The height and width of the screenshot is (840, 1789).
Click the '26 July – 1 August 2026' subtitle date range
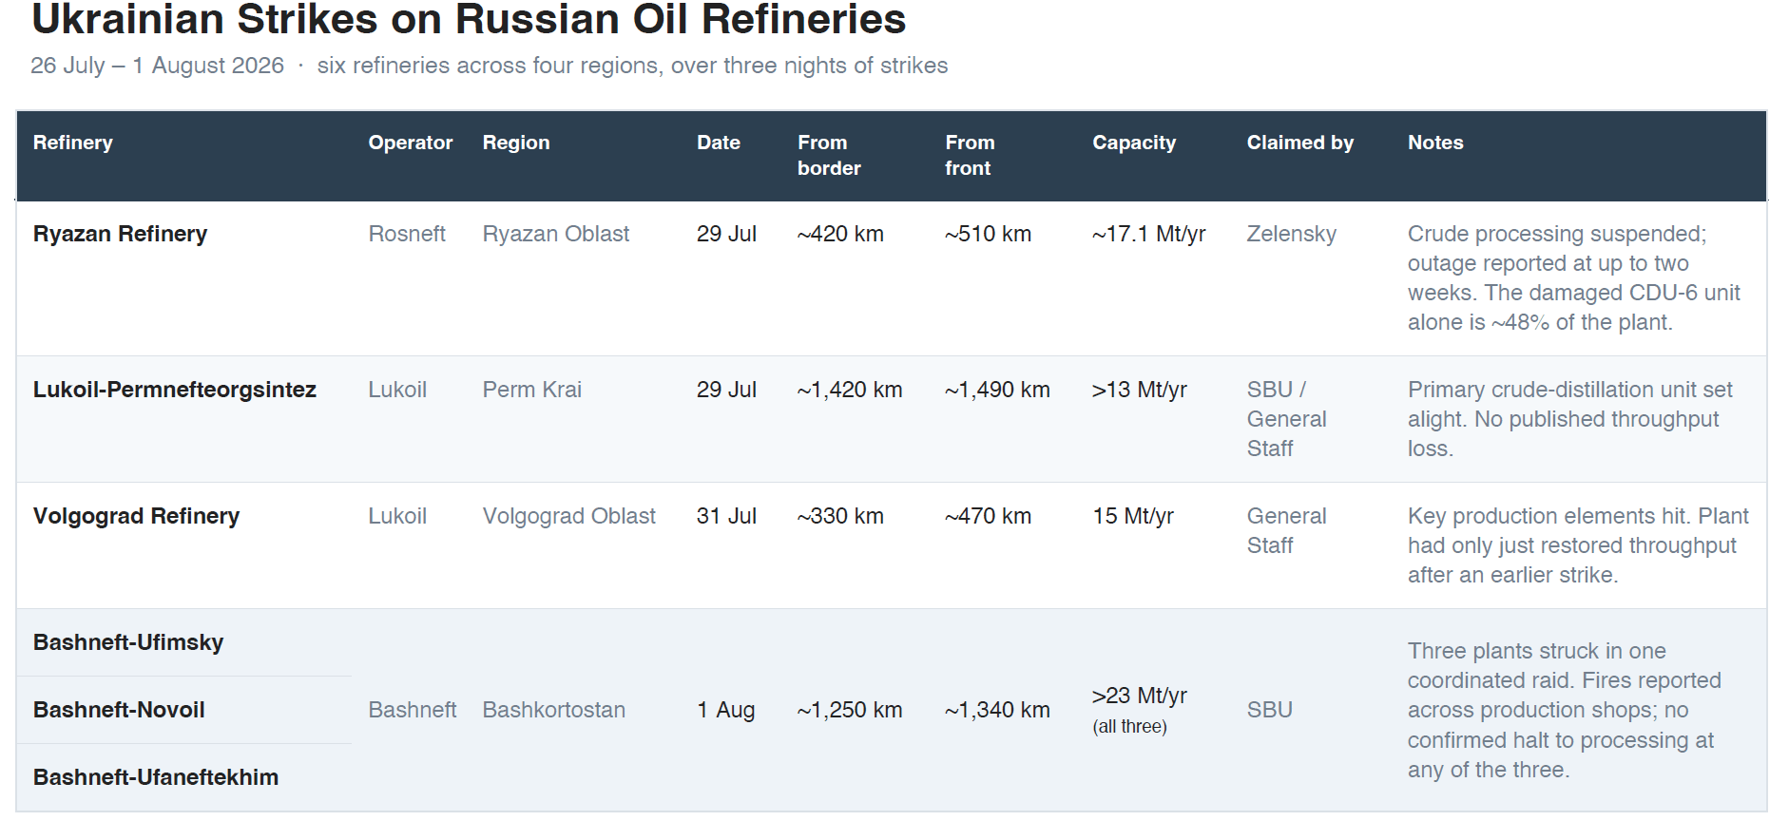tap(157, 66)
